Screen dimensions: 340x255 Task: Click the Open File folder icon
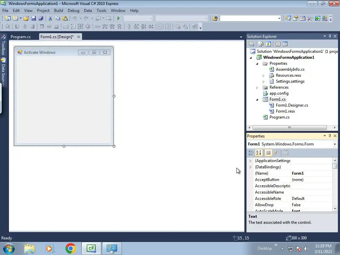[x=26, y=19]
